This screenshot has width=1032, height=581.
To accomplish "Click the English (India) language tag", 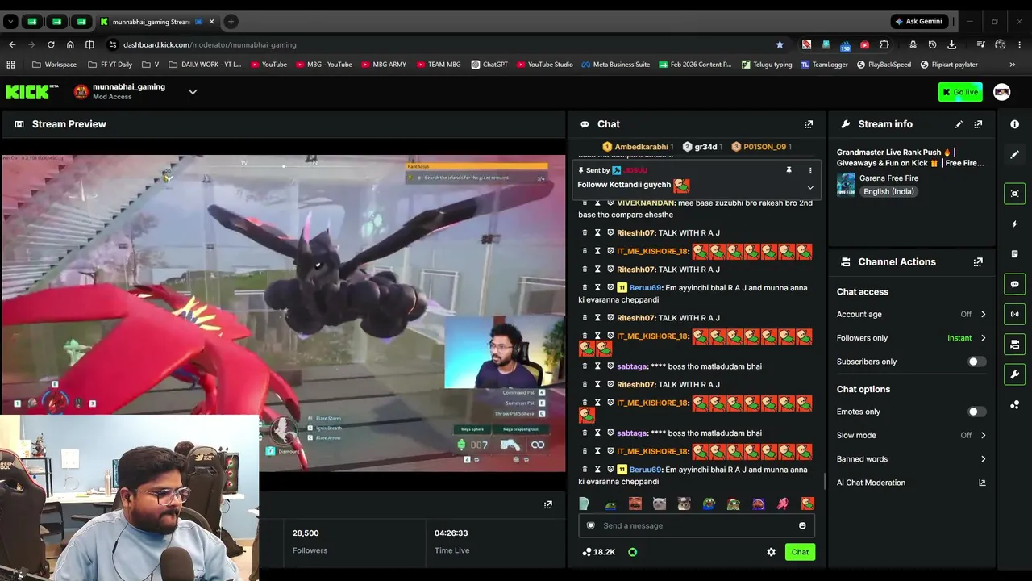I will [888, 191].
